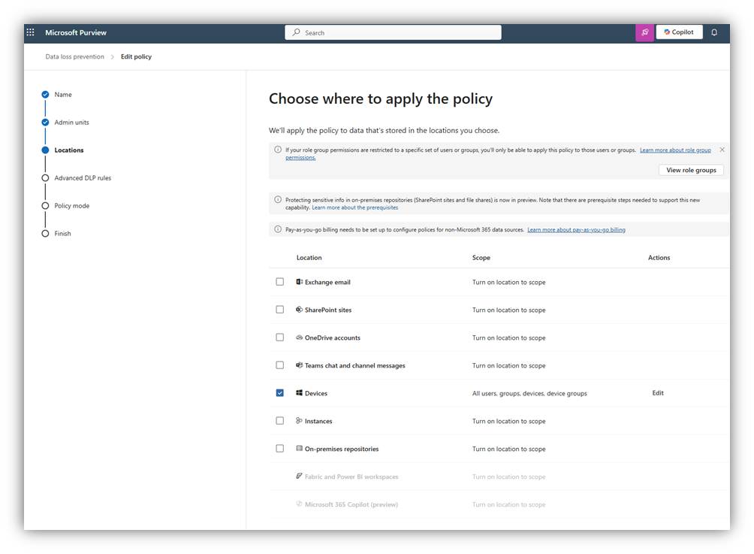Viewport: 754px width, 554px height.
Task: Click the completed Admin units step checkmark
Action: click(x=45, y=123)
